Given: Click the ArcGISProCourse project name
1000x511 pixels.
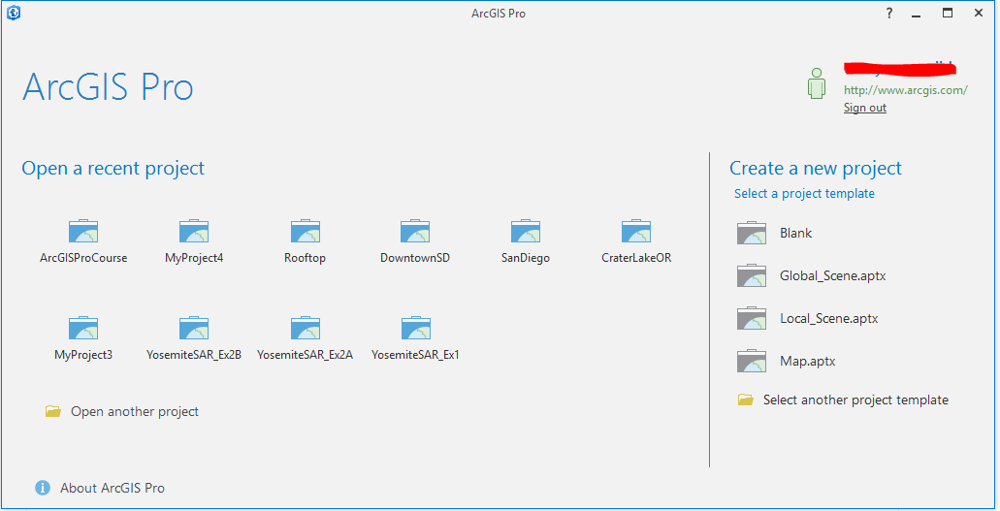Looking at the screenshot, I should [x=83, y=258].
